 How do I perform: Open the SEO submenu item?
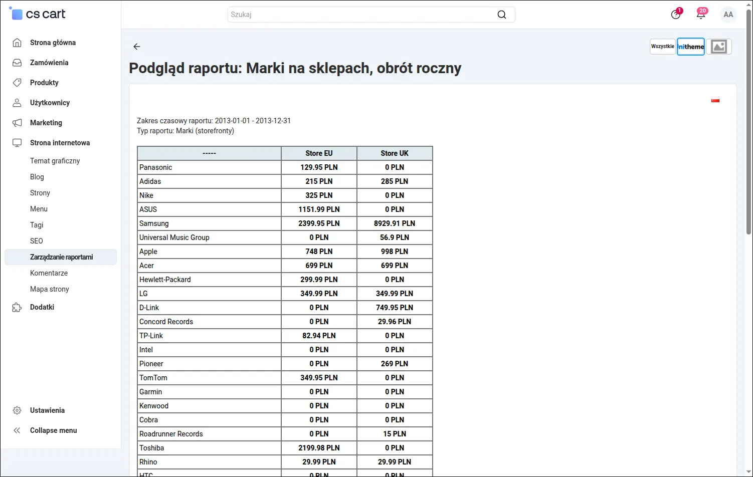37,241
